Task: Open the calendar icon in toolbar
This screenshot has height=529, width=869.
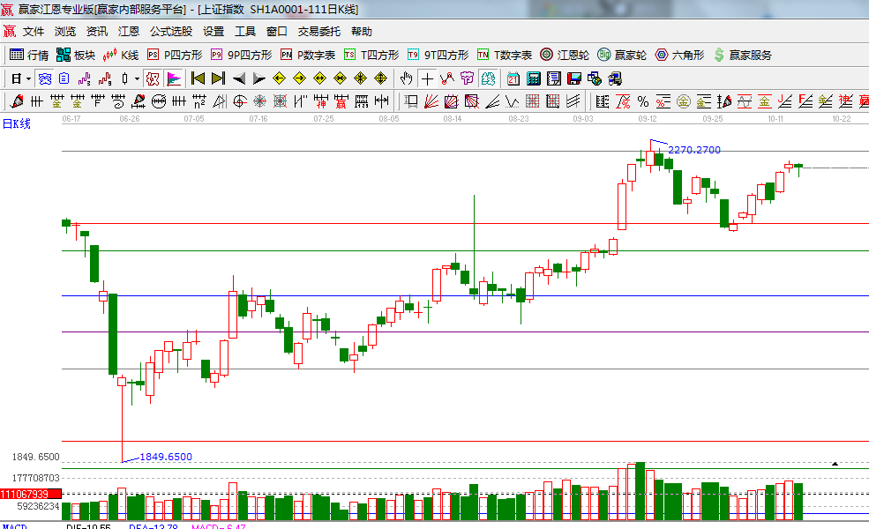Action: click(x=513, y=78)
